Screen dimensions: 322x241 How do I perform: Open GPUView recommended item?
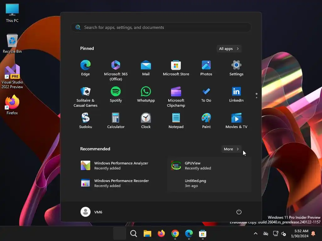pos(209,166)
